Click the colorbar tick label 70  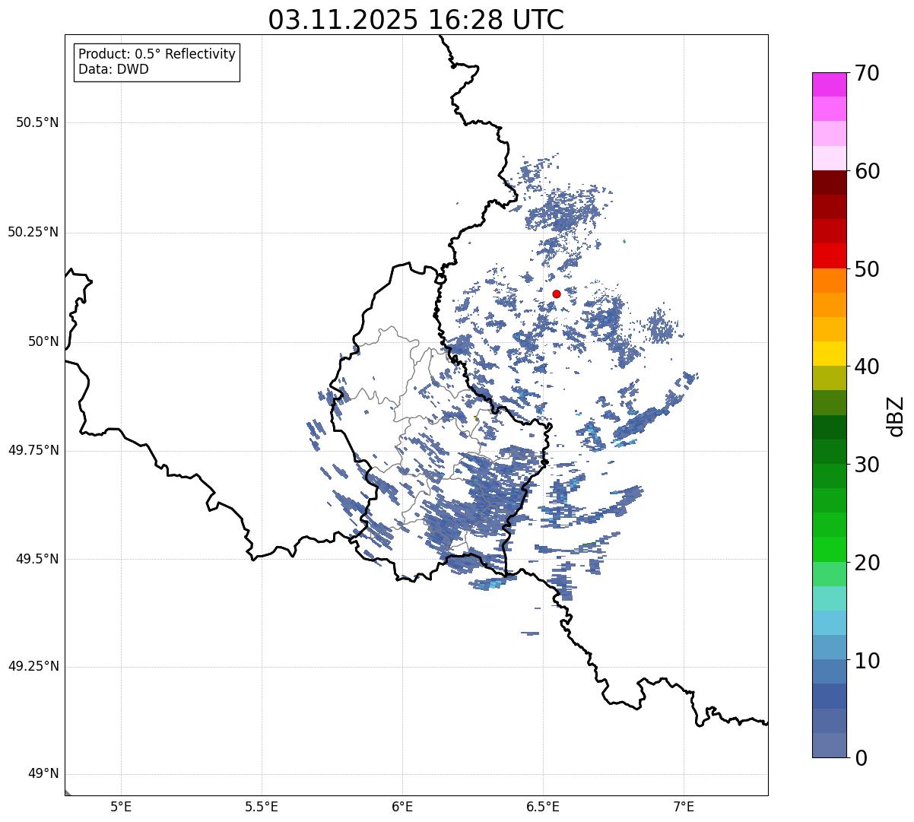(866, 73)
